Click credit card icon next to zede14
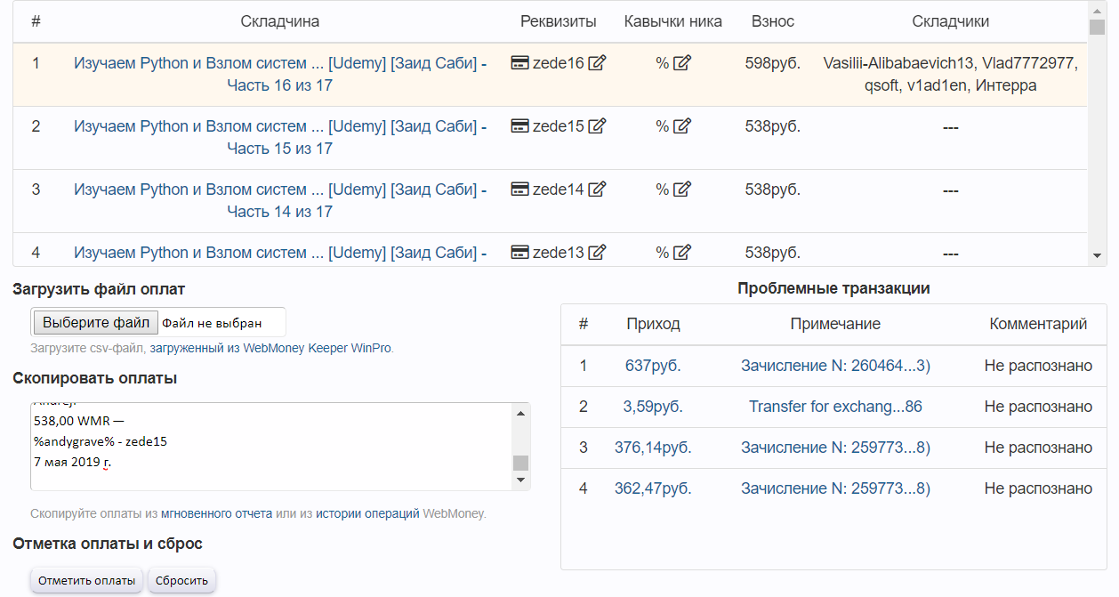The image size is (1119, 597). click(520, 190)
